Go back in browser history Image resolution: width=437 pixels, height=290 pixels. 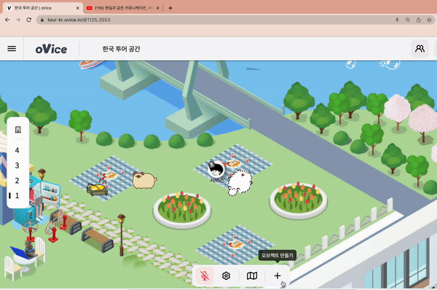7,20
